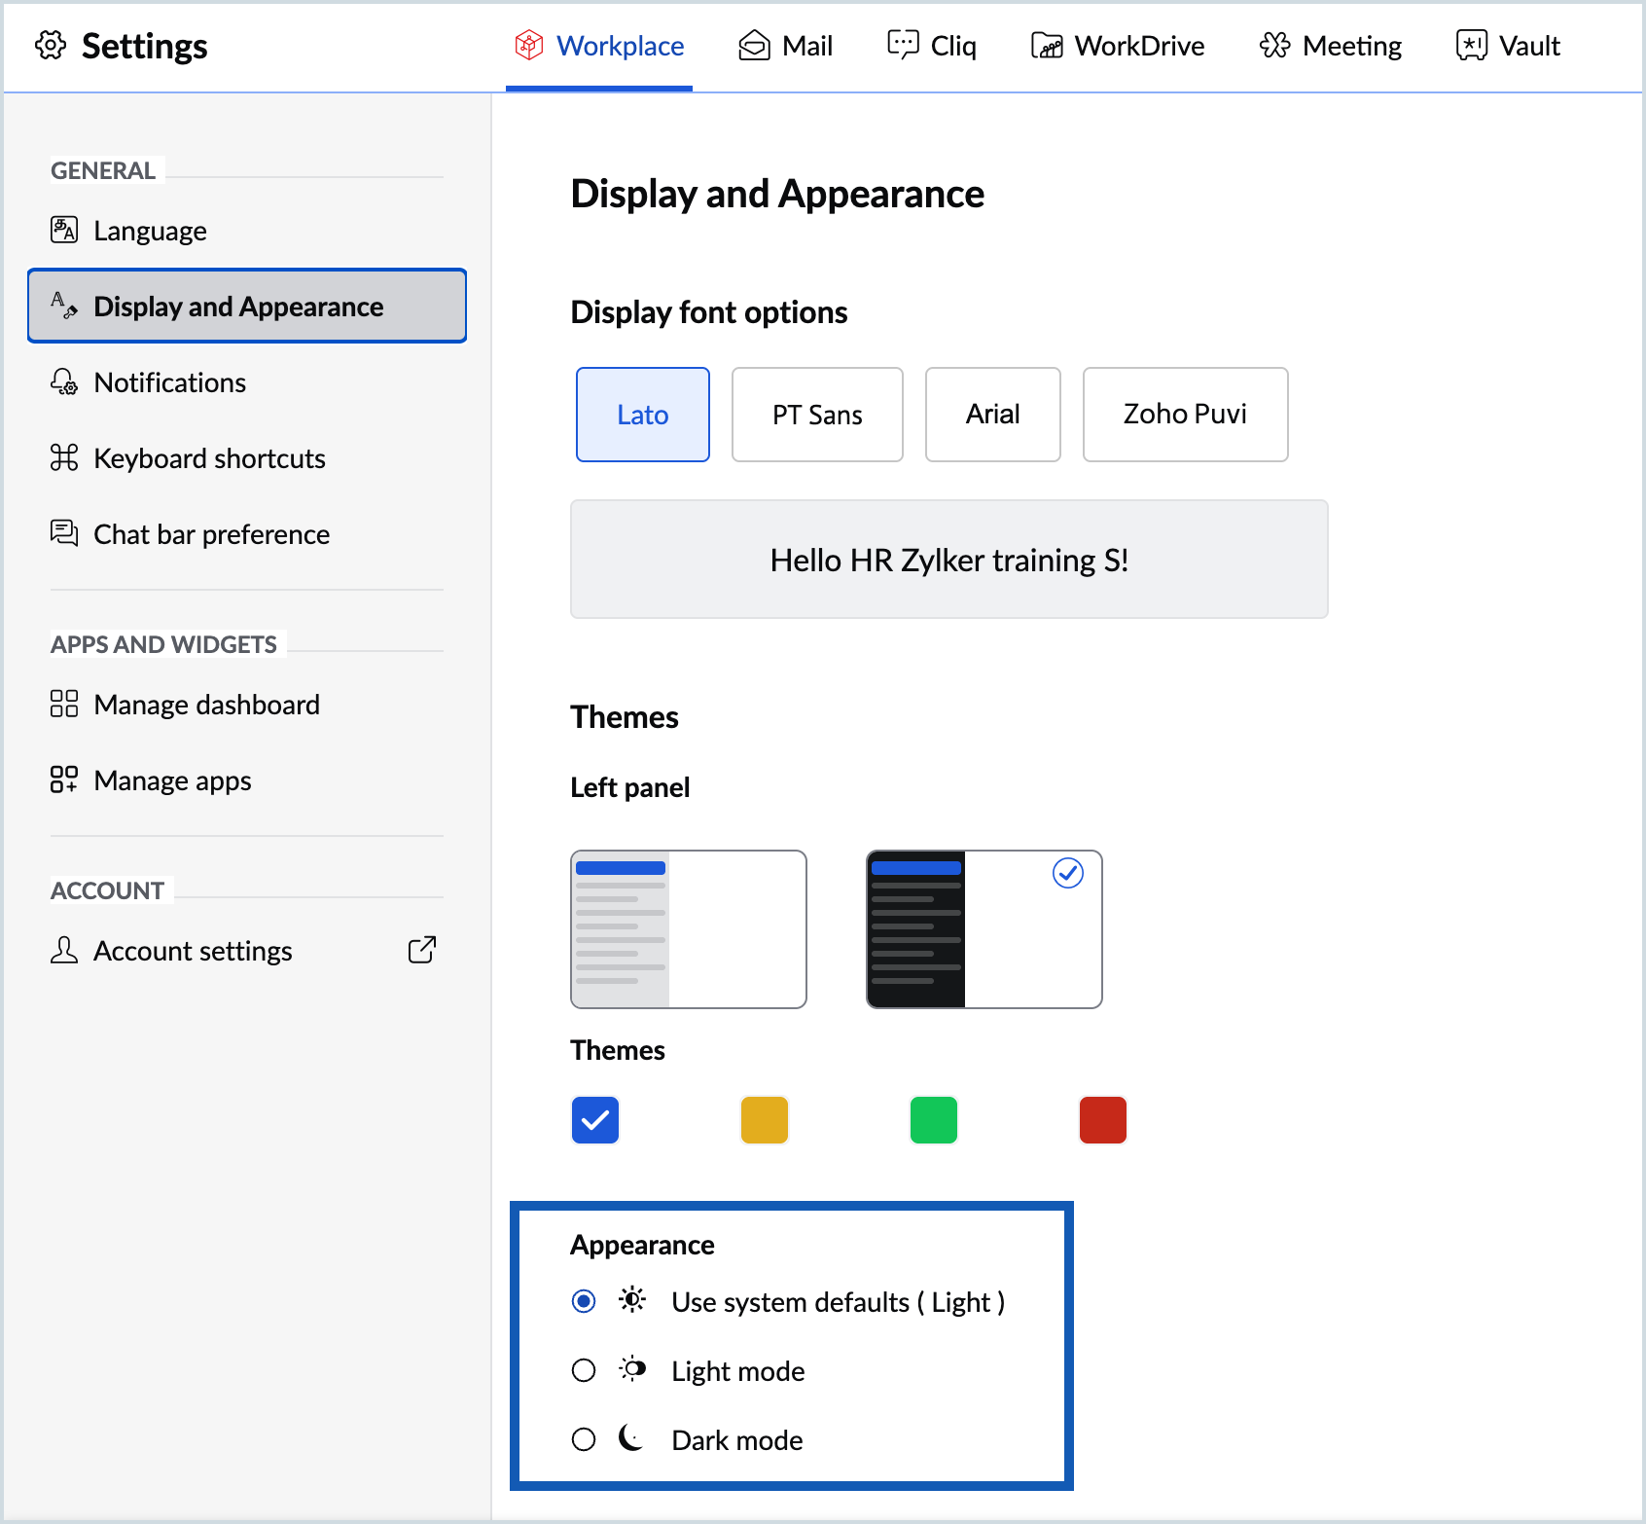Screen dimensions: 1646x1524
Task: Click the Dark mode label
Action: coord(737,1440)
